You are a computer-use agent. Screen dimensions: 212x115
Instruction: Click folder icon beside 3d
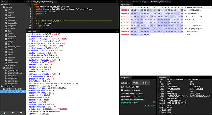tap(6, 10)
